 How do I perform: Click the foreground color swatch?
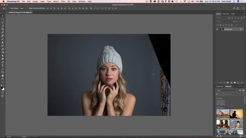pos(2,88)
